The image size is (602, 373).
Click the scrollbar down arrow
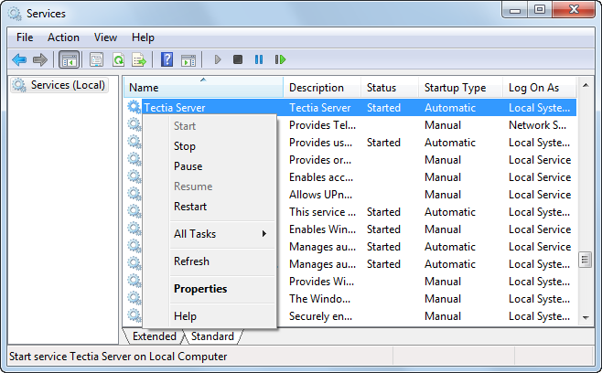(x=586, y=318)
